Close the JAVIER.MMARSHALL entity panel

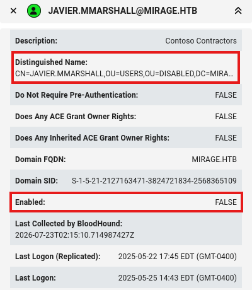pyautogui.click(x=13, y=11)
